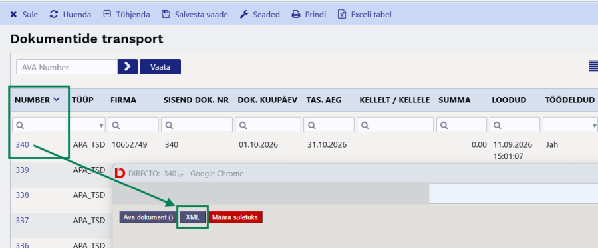
Task: Click APA_TSD type in row 337
Action: (x=89, y=221)
